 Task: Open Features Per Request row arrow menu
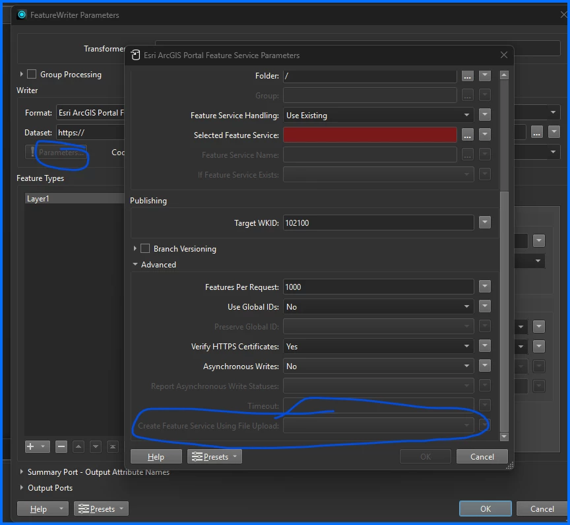(x=485, y=287)
